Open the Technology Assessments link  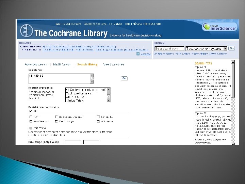click(x=109, y=50)
